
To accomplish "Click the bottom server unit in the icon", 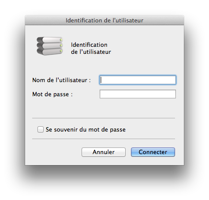I will [50, 52].
